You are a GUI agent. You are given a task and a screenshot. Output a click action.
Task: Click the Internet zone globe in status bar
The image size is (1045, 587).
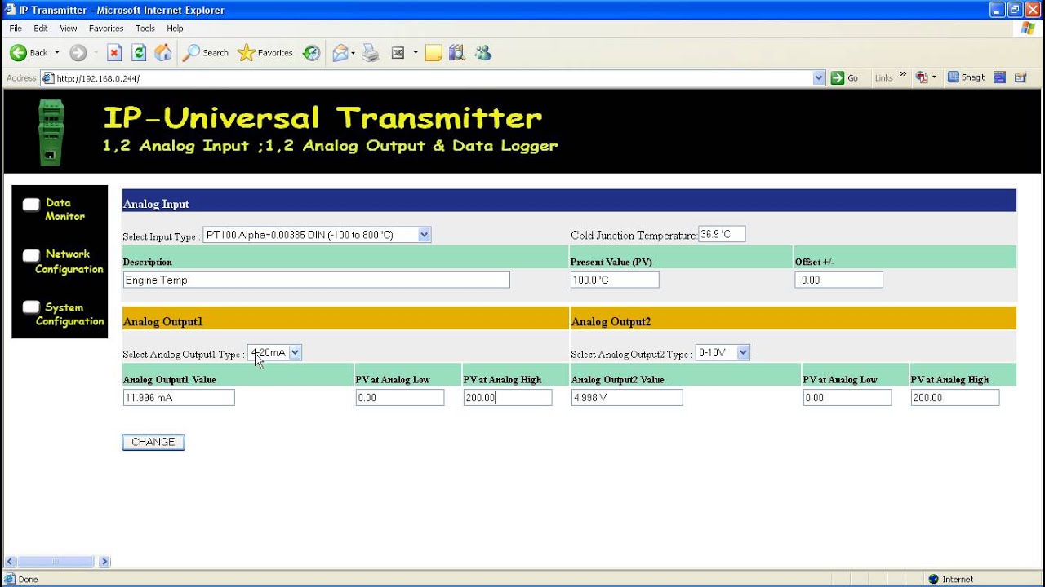tap(933, 580)
